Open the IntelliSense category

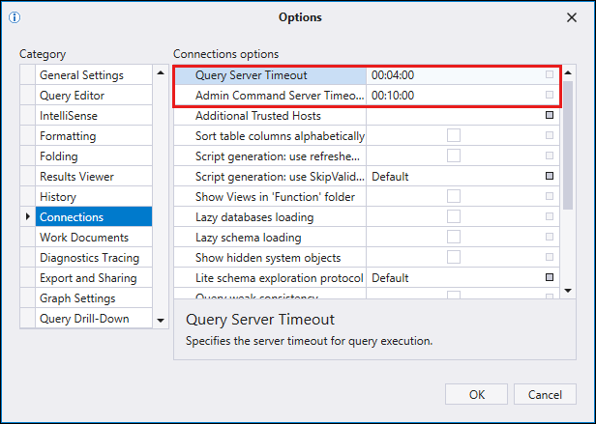(68, 116)
